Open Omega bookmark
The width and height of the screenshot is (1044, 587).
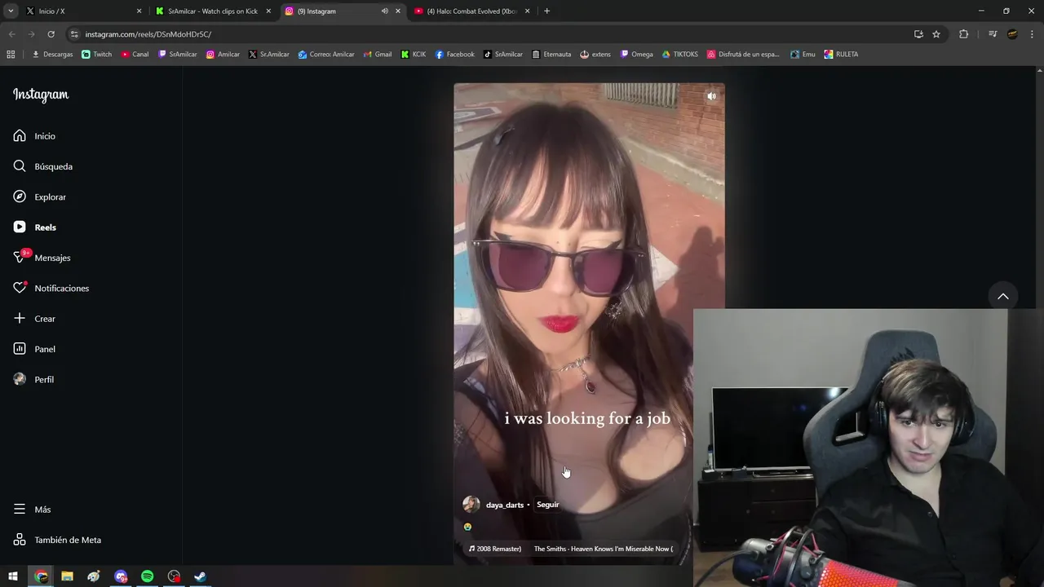[637, 55]
